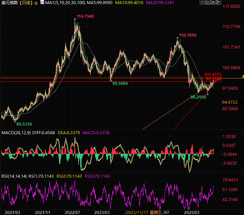
Task: Click the 1.3538 MACD axis value
Action: [x=229, y=137]
